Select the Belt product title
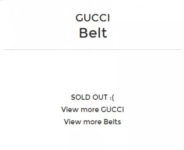This screenshot has width=184, height=150. point(93,33)
